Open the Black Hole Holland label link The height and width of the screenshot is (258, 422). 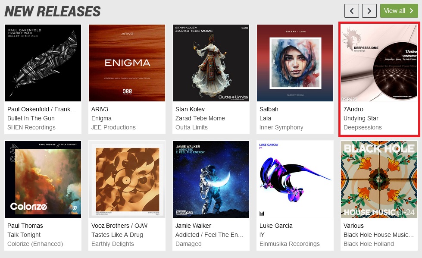click(x=369, y=244)
